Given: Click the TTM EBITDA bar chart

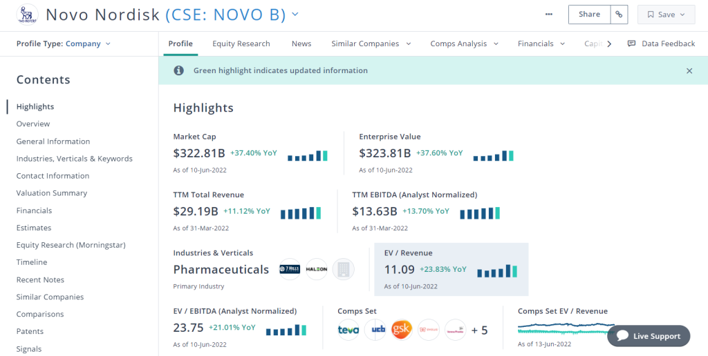Looking at the screenshot, I should [480, 213].
